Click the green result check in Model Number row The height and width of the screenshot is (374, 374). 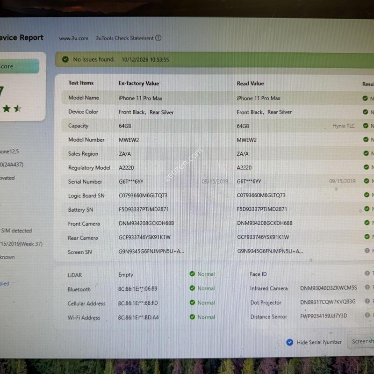[366, 139]
